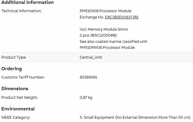
Task: Click the Additional Information heading
Action: 28,2
